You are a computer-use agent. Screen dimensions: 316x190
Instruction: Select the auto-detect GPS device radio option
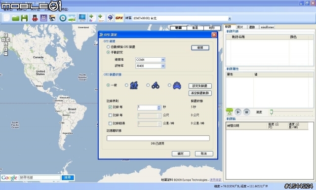pyautogui.click(x=108, y=47)
